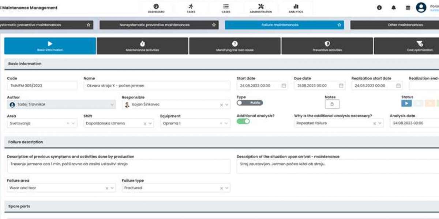The width and height of the screenshot is (439, 219).
Task: Expand the additional analysis reason dropdown
Action: [x=380, y=124]
